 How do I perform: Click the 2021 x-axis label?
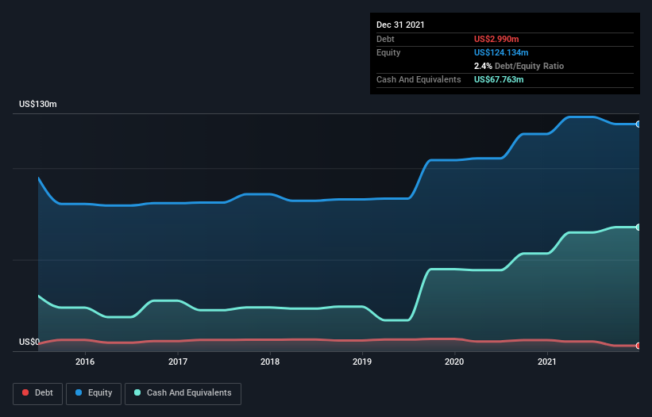click(547, 362)
